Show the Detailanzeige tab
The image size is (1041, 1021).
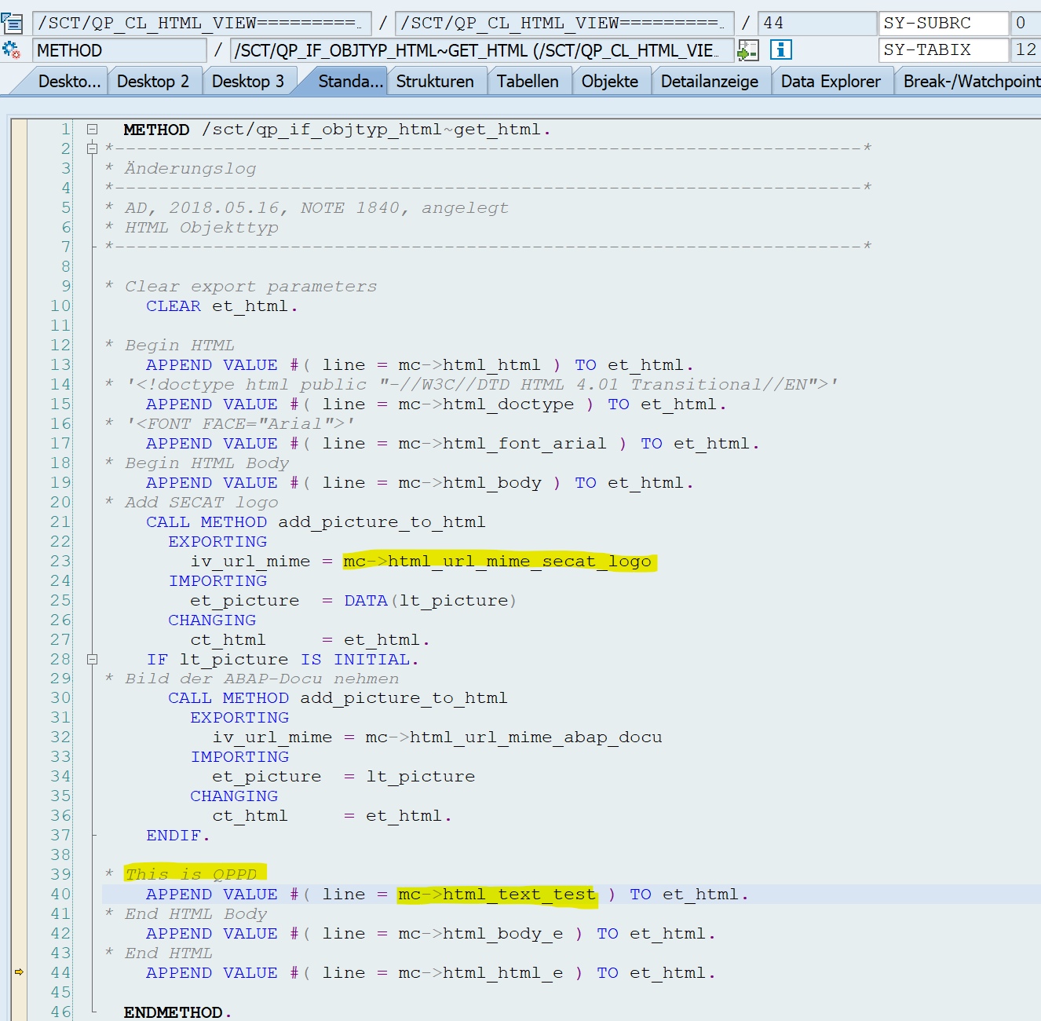pyautogui.click(x=709, y=82)
